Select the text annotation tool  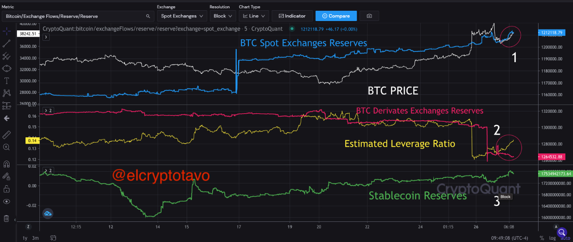6,81
